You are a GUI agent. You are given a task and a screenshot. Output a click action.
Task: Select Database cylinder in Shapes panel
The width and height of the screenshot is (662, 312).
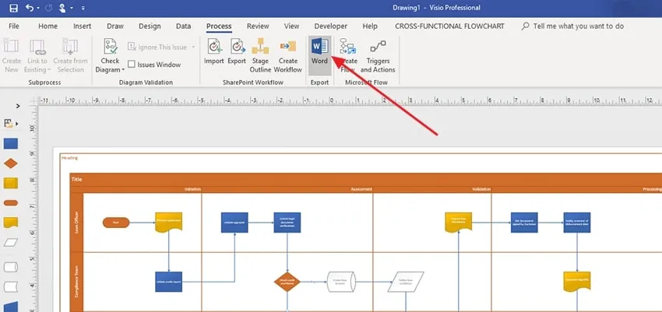coord(11,267)
